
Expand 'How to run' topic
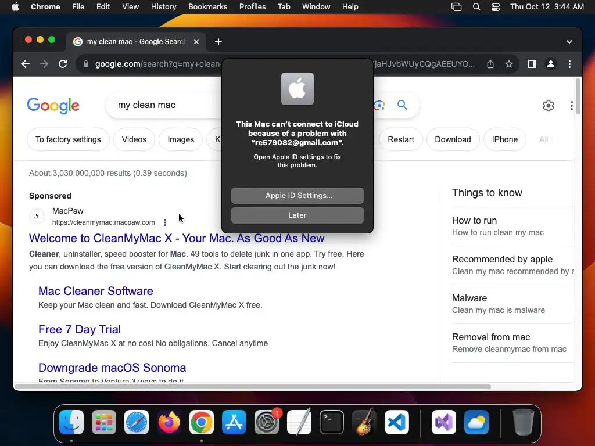coord(512,226)
